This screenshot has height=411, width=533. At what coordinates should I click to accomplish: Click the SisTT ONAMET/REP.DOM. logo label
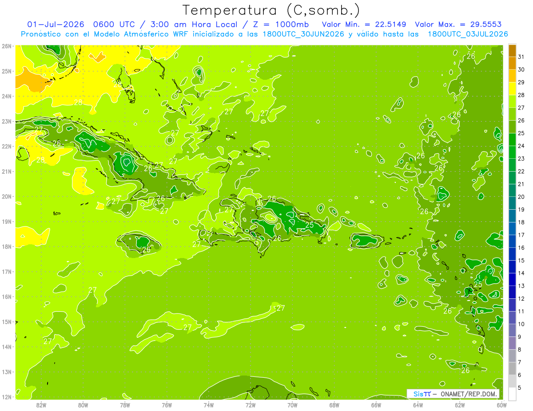click(453, 394)
